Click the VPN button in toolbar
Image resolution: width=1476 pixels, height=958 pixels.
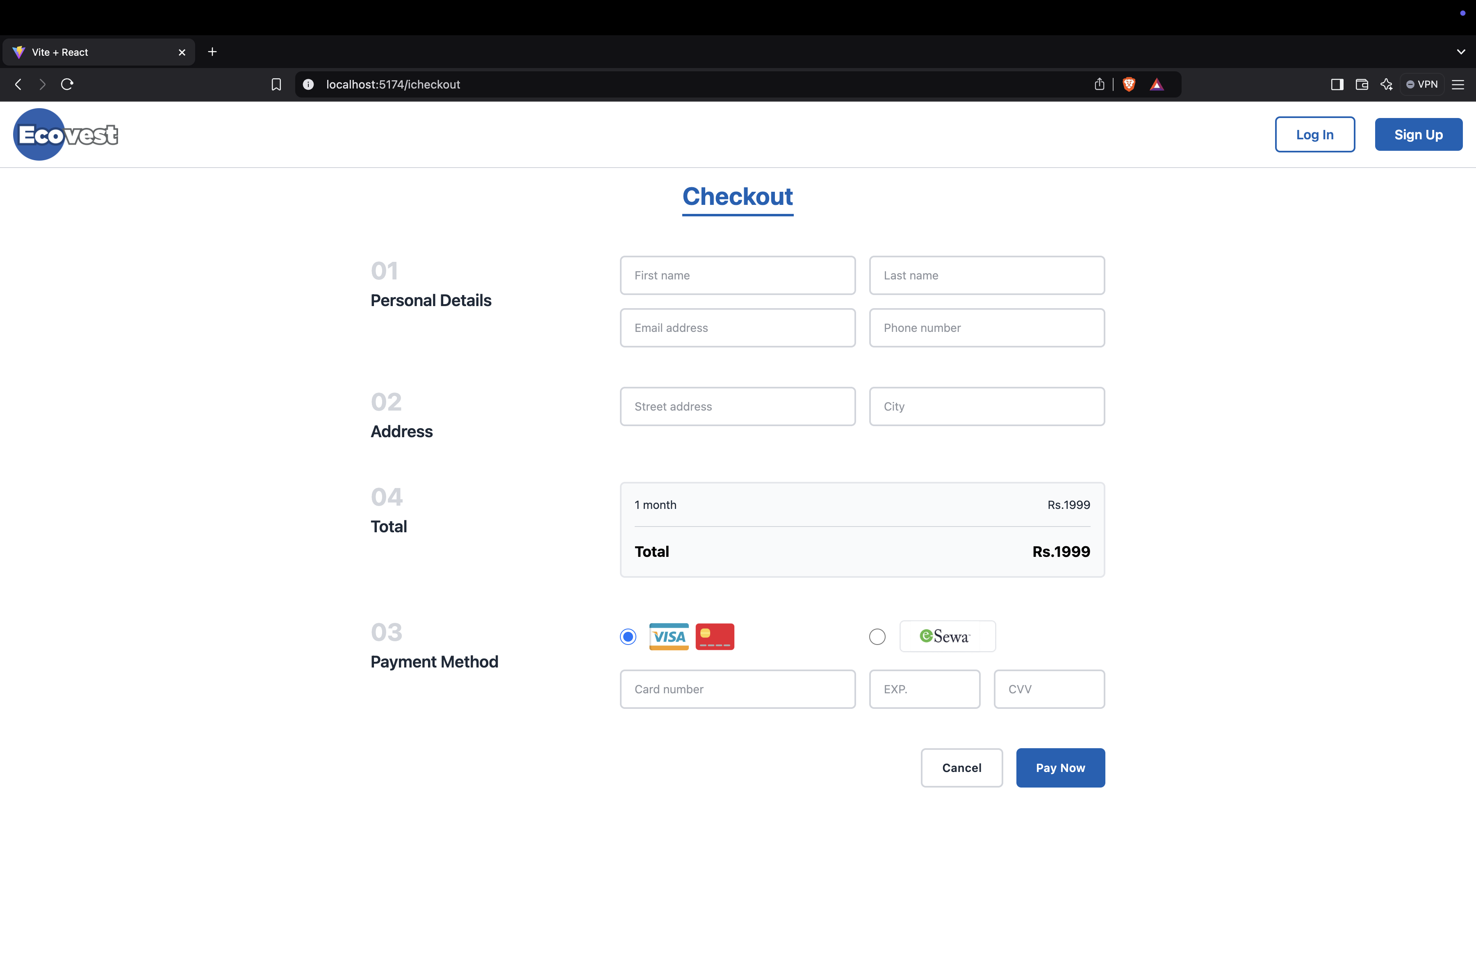1422,84
